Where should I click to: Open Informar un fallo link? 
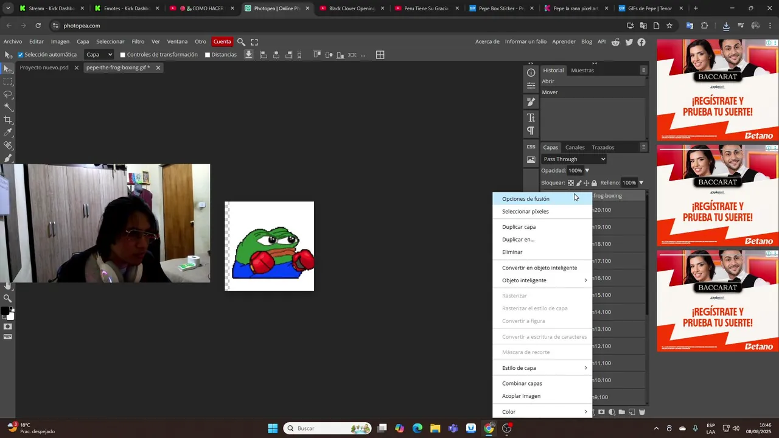(x=526, y=42)
